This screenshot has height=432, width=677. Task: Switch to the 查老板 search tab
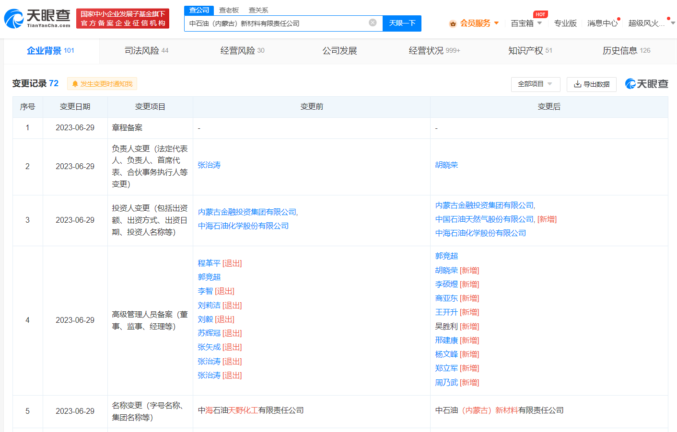click(x=229, y=10)
